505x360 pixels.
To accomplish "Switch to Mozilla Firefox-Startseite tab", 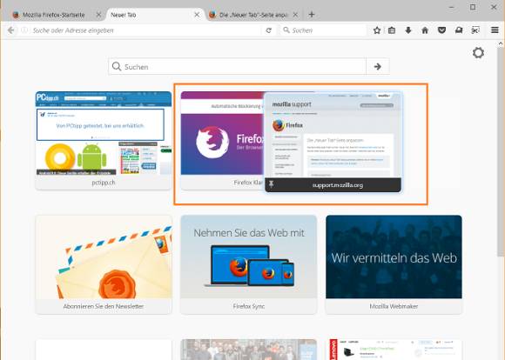I will 53,15.
